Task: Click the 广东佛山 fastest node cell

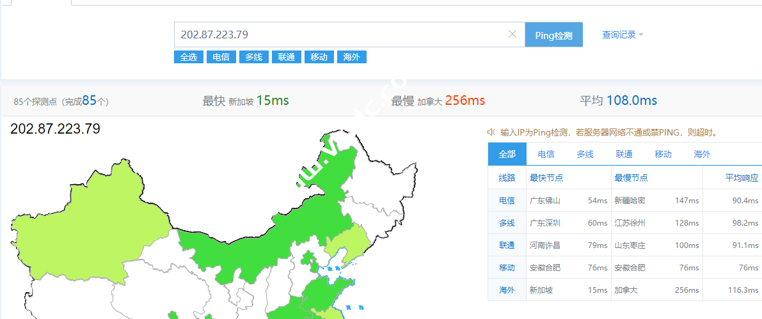Action: pyautogui.click(x=544, y=201)
